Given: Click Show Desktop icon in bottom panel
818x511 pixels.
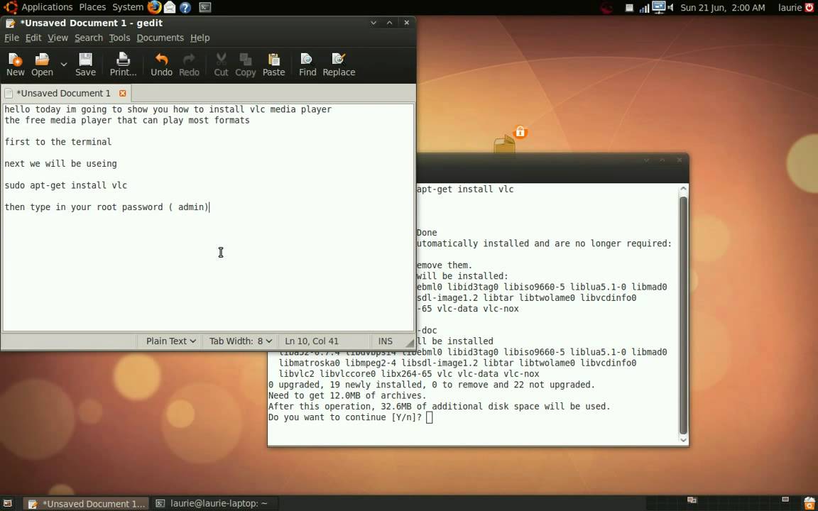Looking at the screenshot, I should pos(8,503).
